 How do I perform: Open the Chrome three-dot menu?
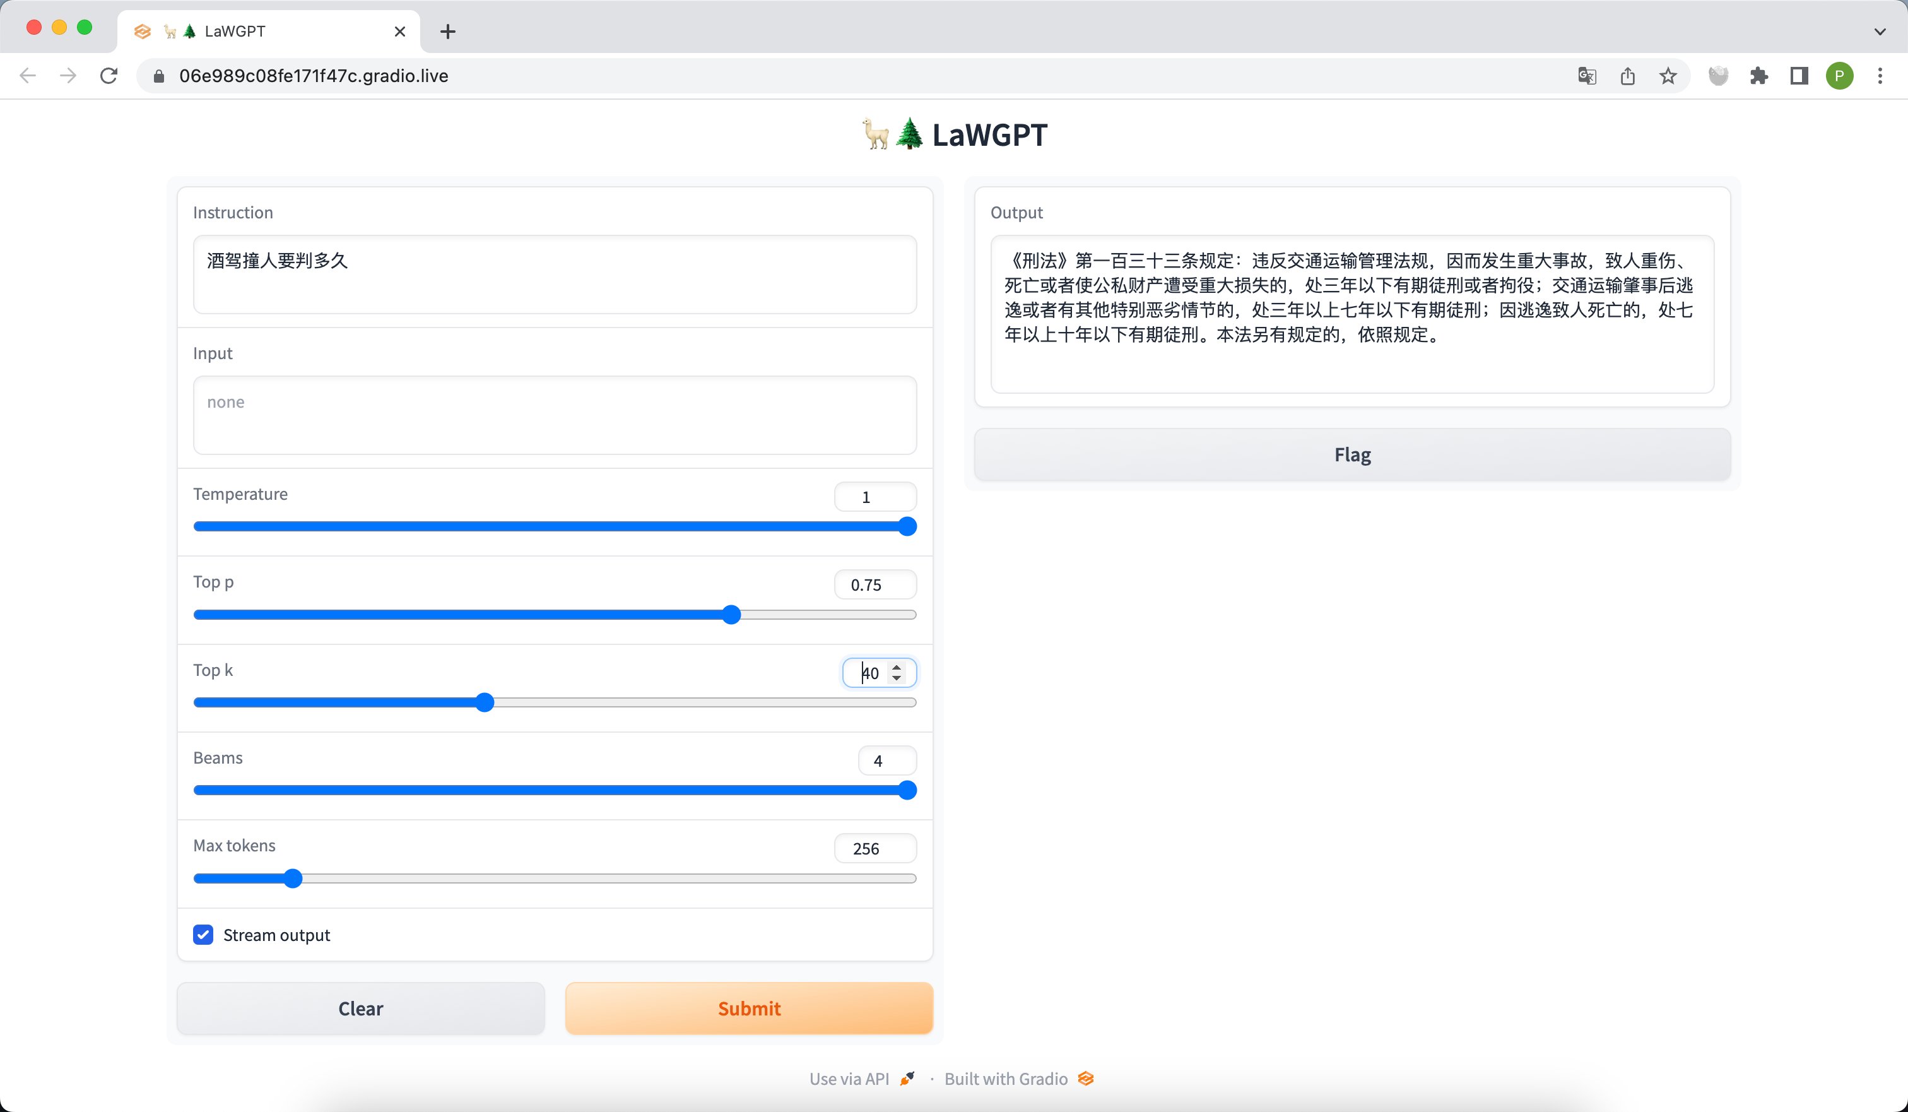1880,76
